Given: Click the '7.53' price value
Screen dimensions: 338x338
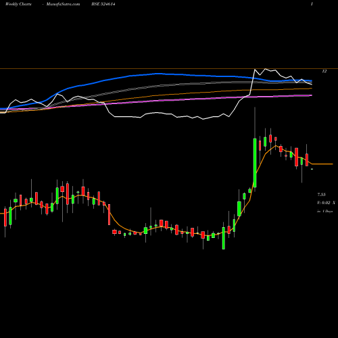Looking at the screenshot, I should click(x=321, y=195).
